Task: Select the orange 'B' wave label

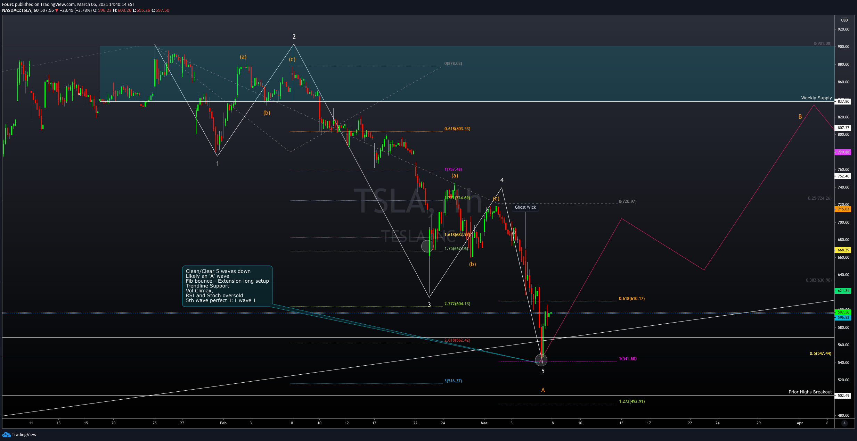Action: pos(800,117)
